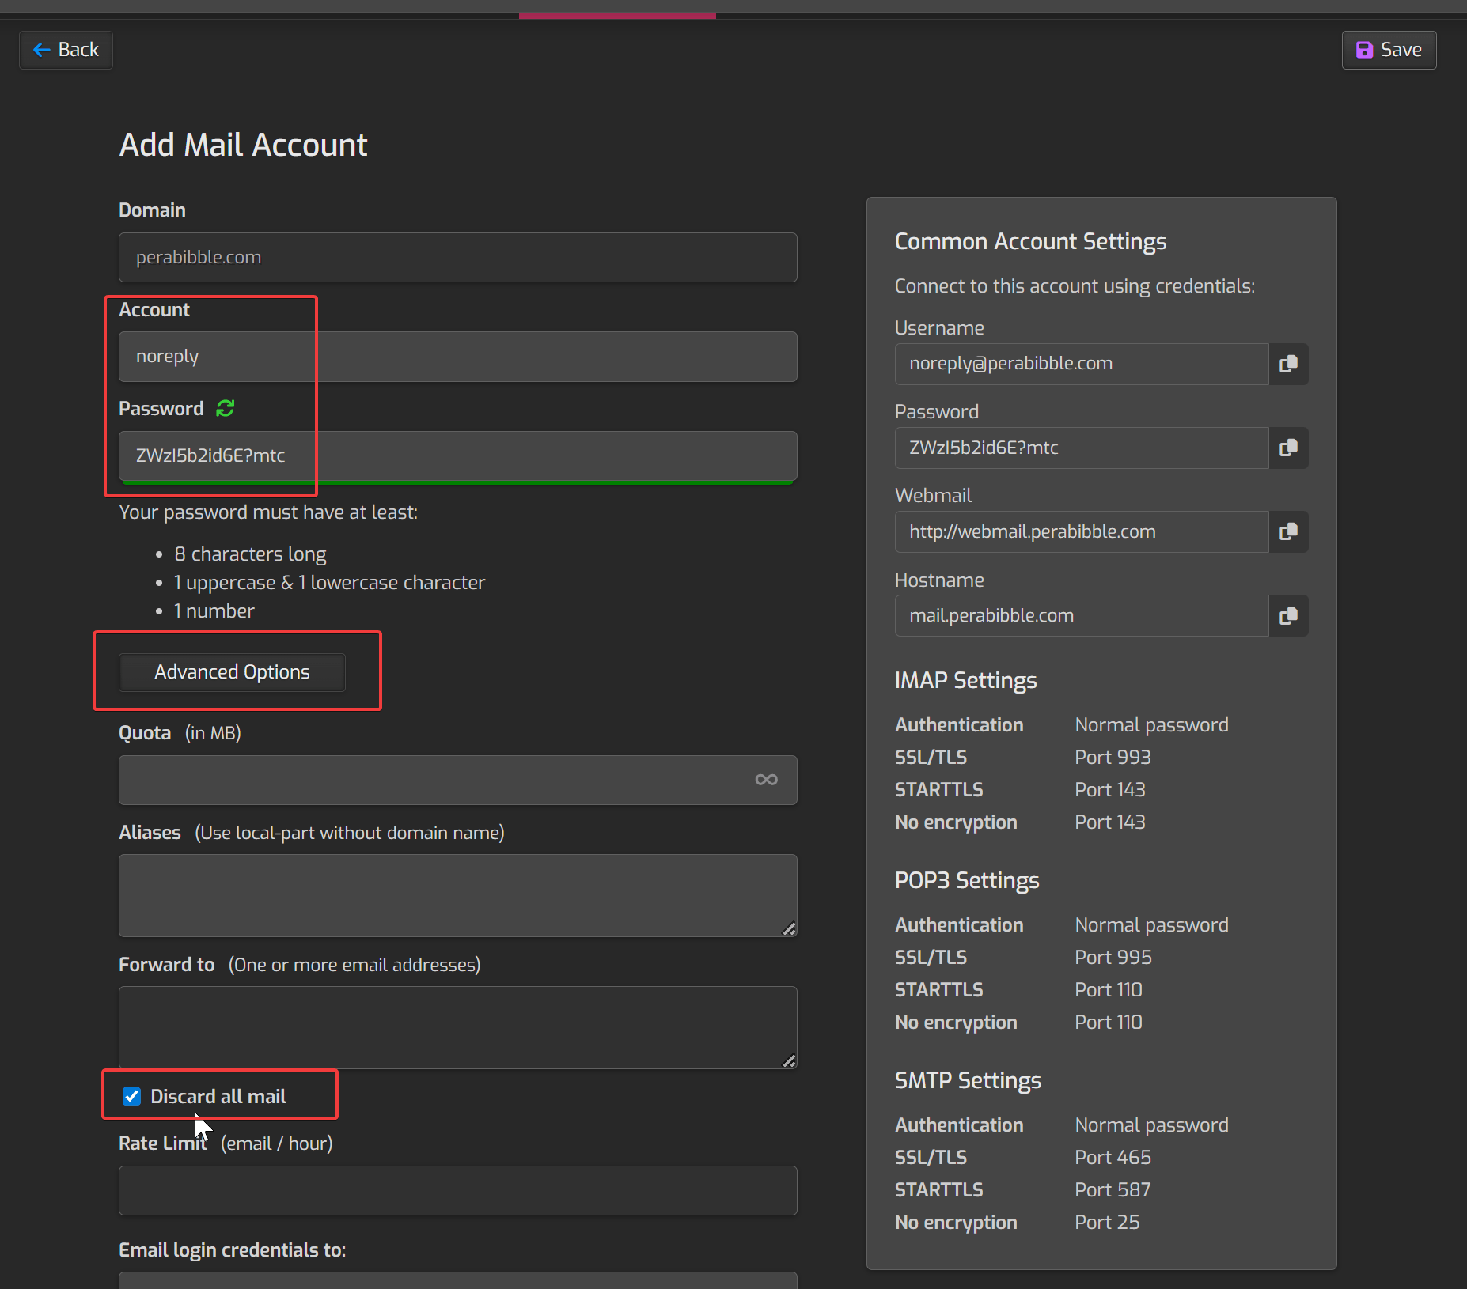This screenshot has width=1467, height=1289.
Task: Copy the Webmail URL
Action: 1288,531
